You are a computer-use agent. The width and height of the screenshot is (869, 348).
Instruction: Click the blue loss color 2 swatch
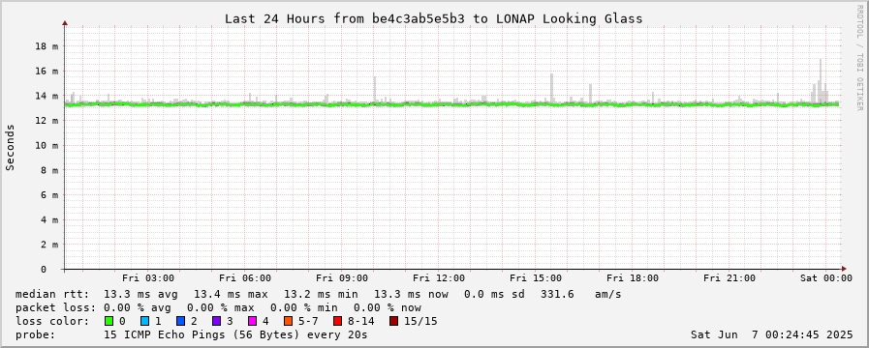click(180, 321)
